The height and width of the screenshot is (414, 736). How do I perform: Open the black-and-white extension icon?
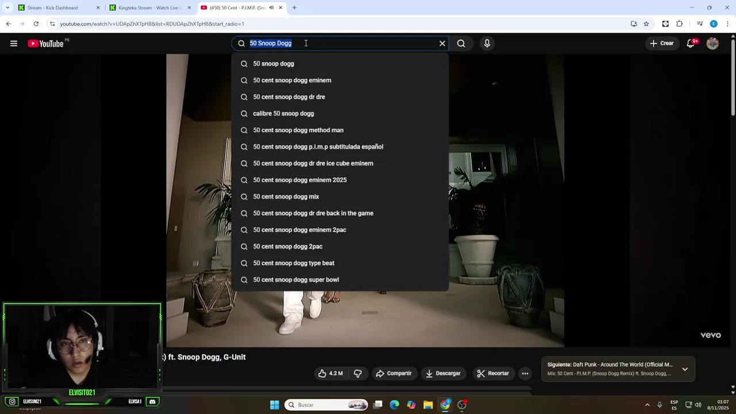[x=665, y=24]
